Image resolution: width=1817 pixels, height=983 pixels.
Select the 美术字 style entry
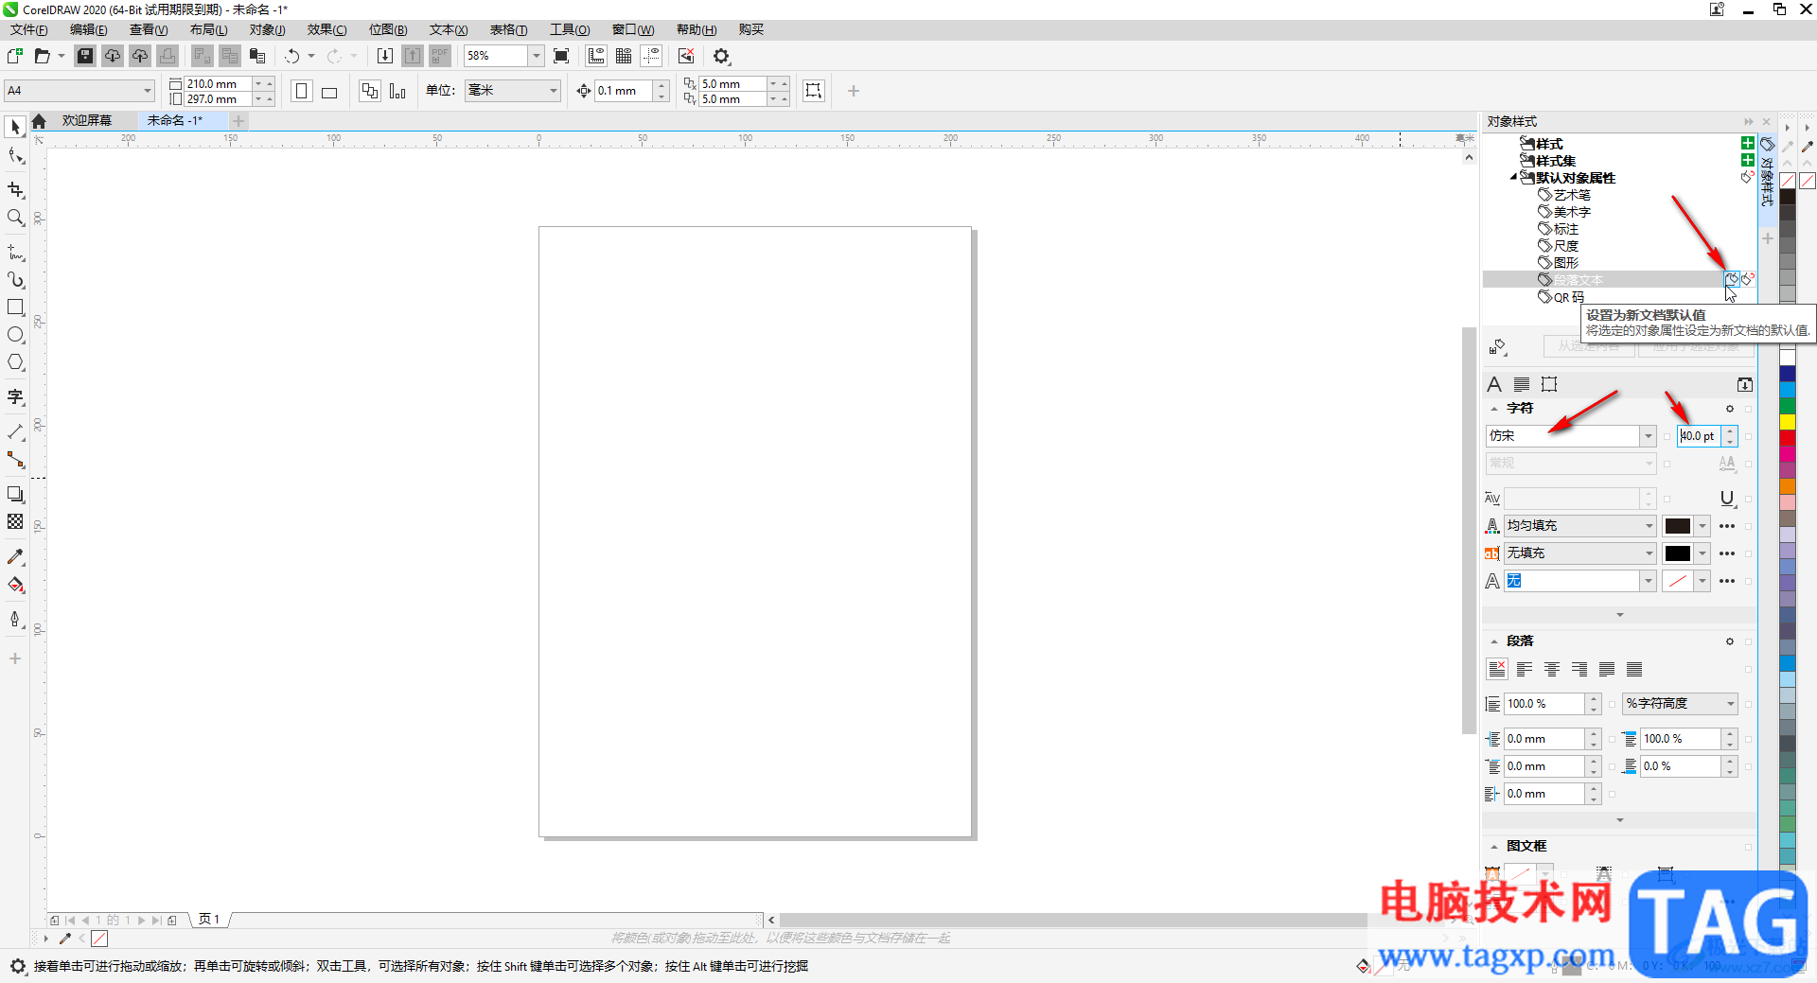[x=1572, y=212]
